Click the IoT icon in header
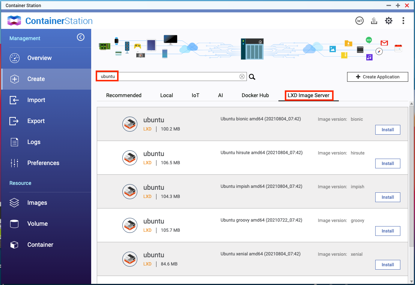415x285 pixels. pyautogui.click(x=359, y=21)
